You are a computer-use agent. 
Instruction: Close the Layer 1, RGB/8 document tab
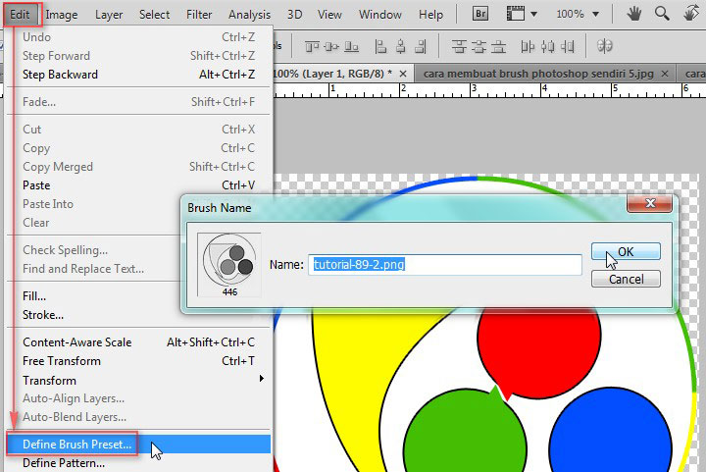click(x=403, y=74)
